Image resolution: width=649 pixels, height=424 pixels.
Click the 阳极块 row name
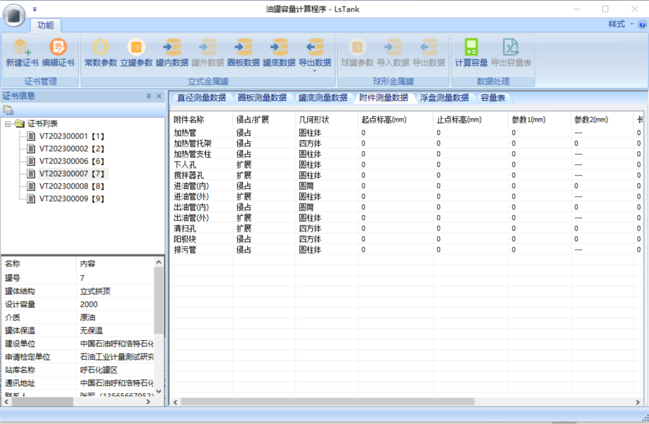[x=185, y=239]
